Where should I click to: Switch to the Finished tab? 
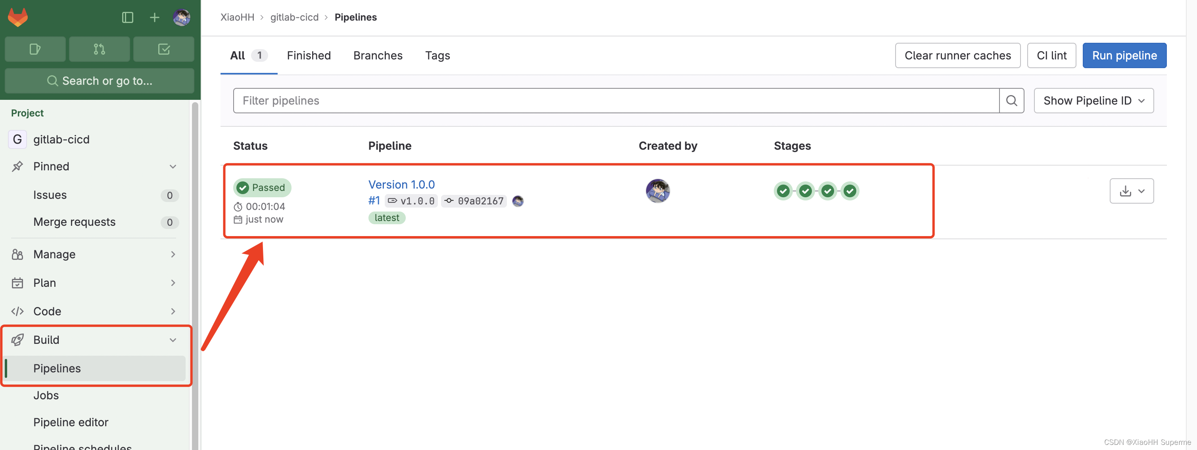pyautogui.click(x=309, y=56)
